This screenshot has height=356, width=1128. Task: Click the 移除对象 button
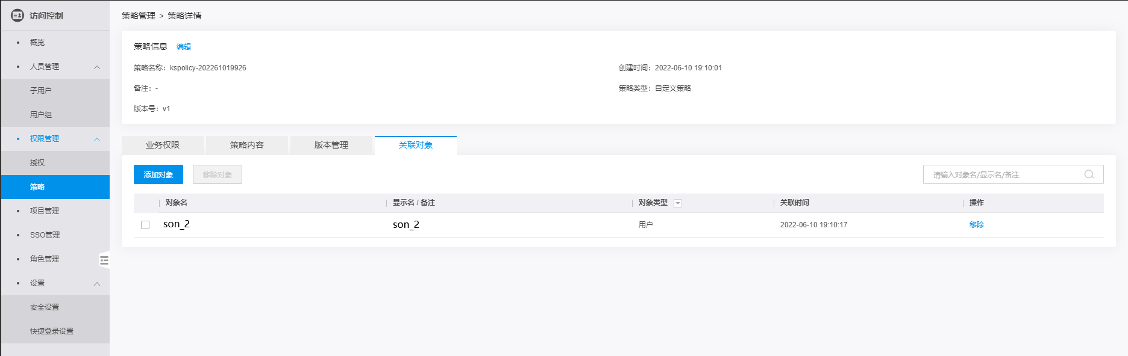(x=218, y=174)
